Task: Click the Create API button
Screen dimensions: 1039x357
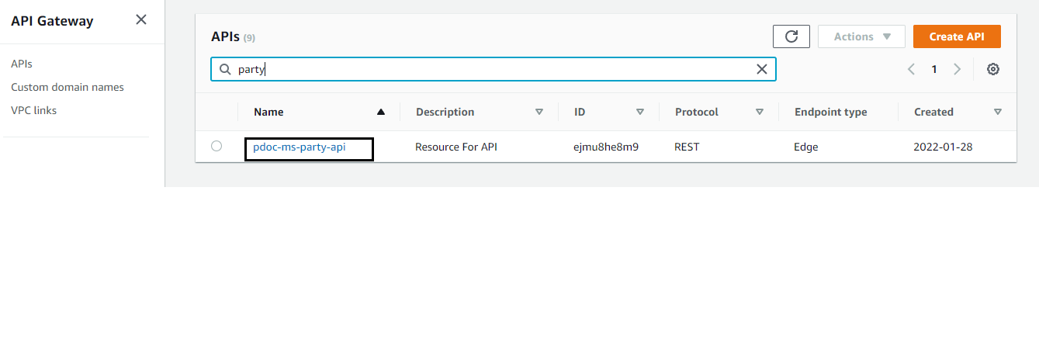Action: pos(956,36)
